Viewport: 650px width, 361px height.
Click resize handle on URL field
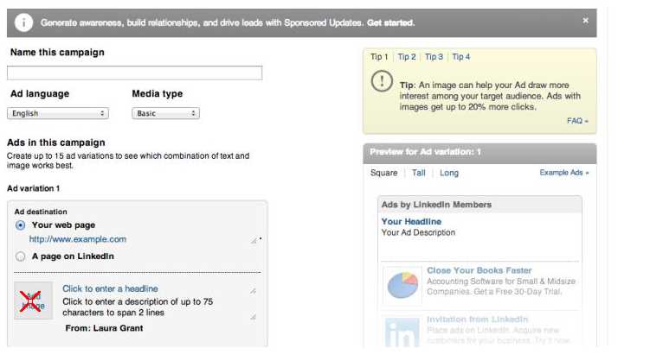(254, 241)
